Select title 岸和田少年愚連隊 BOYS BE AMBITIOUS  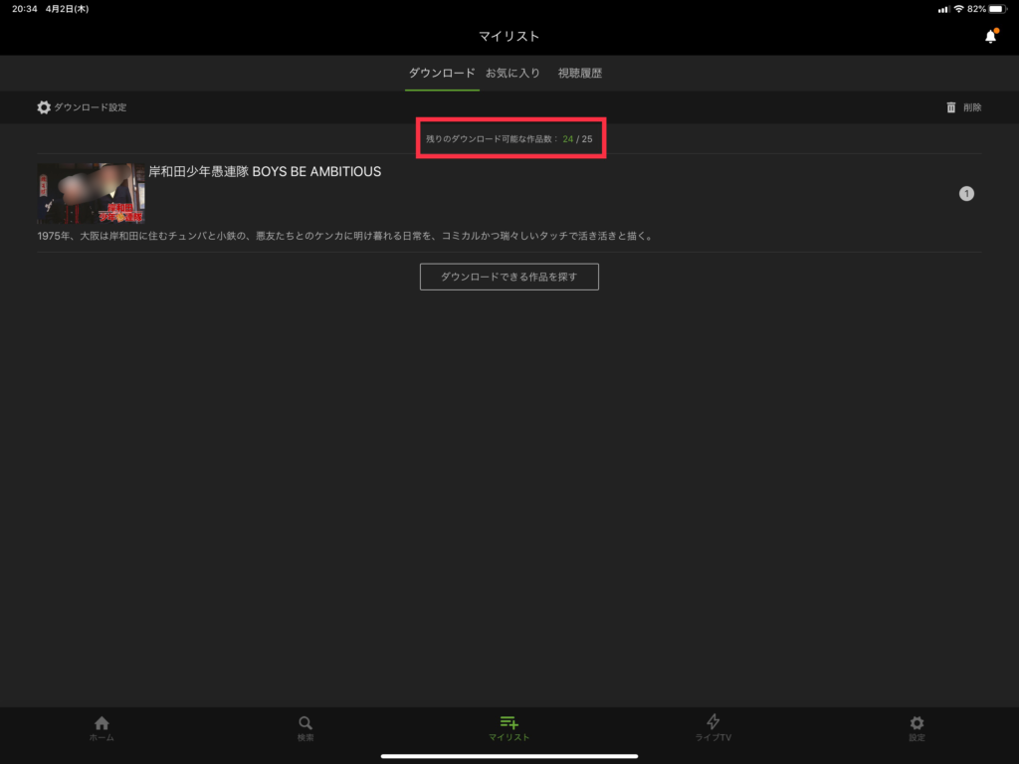point(265,171)
